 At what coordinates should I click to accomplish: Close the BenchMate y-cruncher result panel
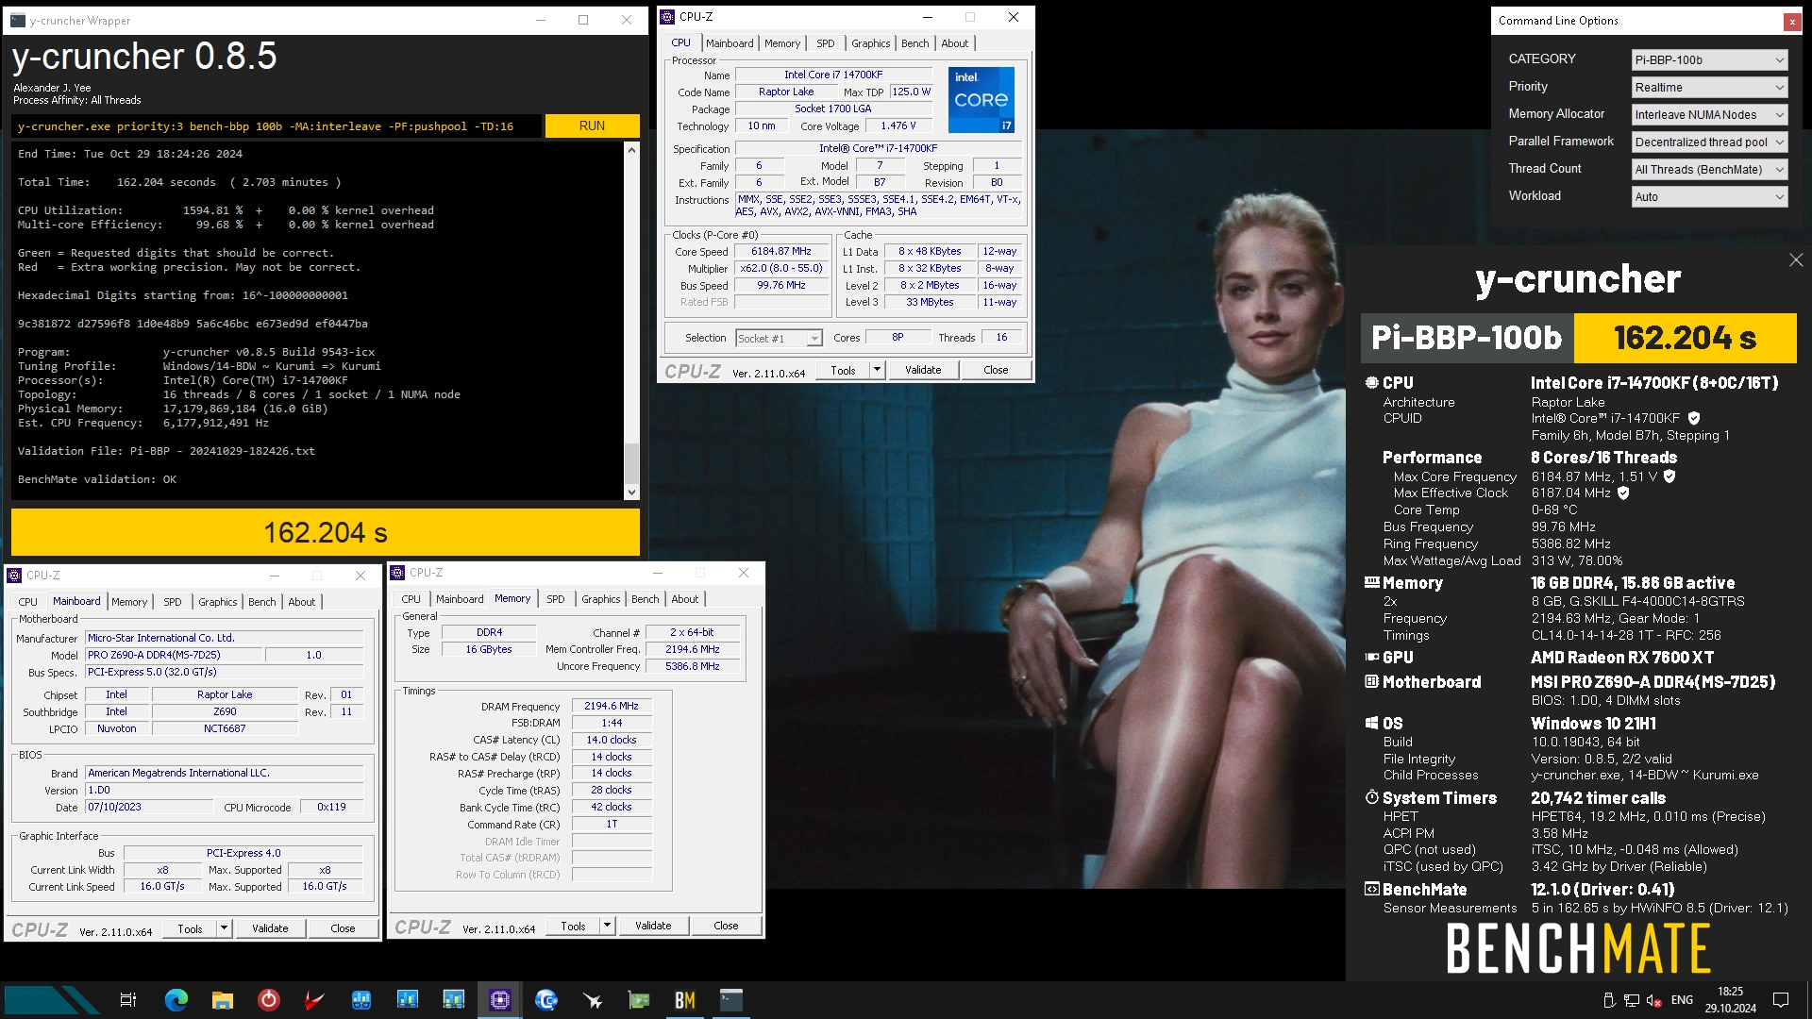(x=1795, y=260)
